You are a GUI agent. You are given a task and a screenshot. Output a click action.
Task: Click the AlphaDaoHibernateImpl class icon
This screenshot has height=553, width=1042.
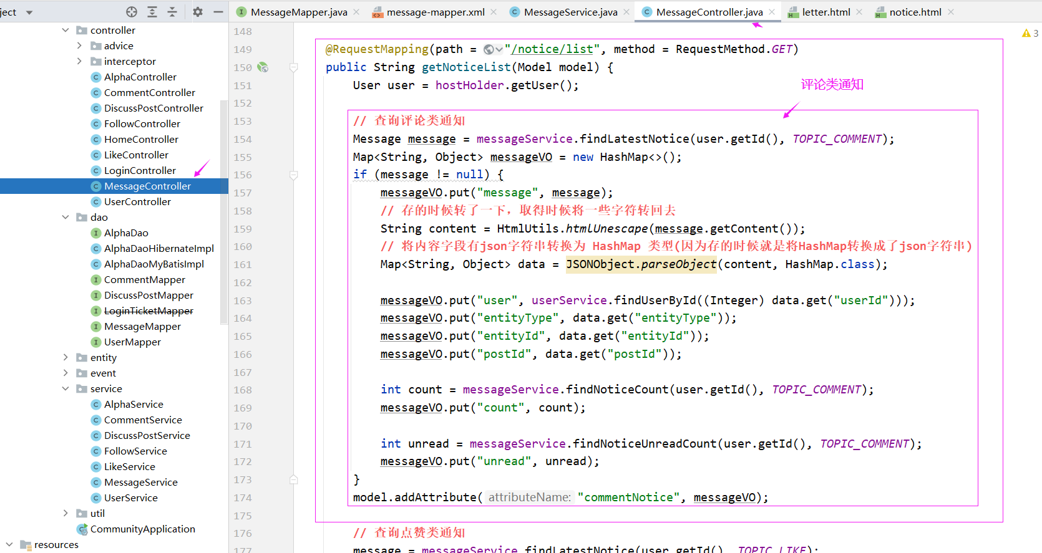tap(96, 248)
